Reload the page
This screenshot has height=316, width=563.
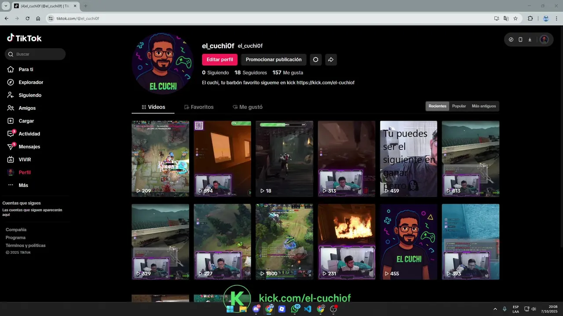pyautogui.click(x=27, y=18)
